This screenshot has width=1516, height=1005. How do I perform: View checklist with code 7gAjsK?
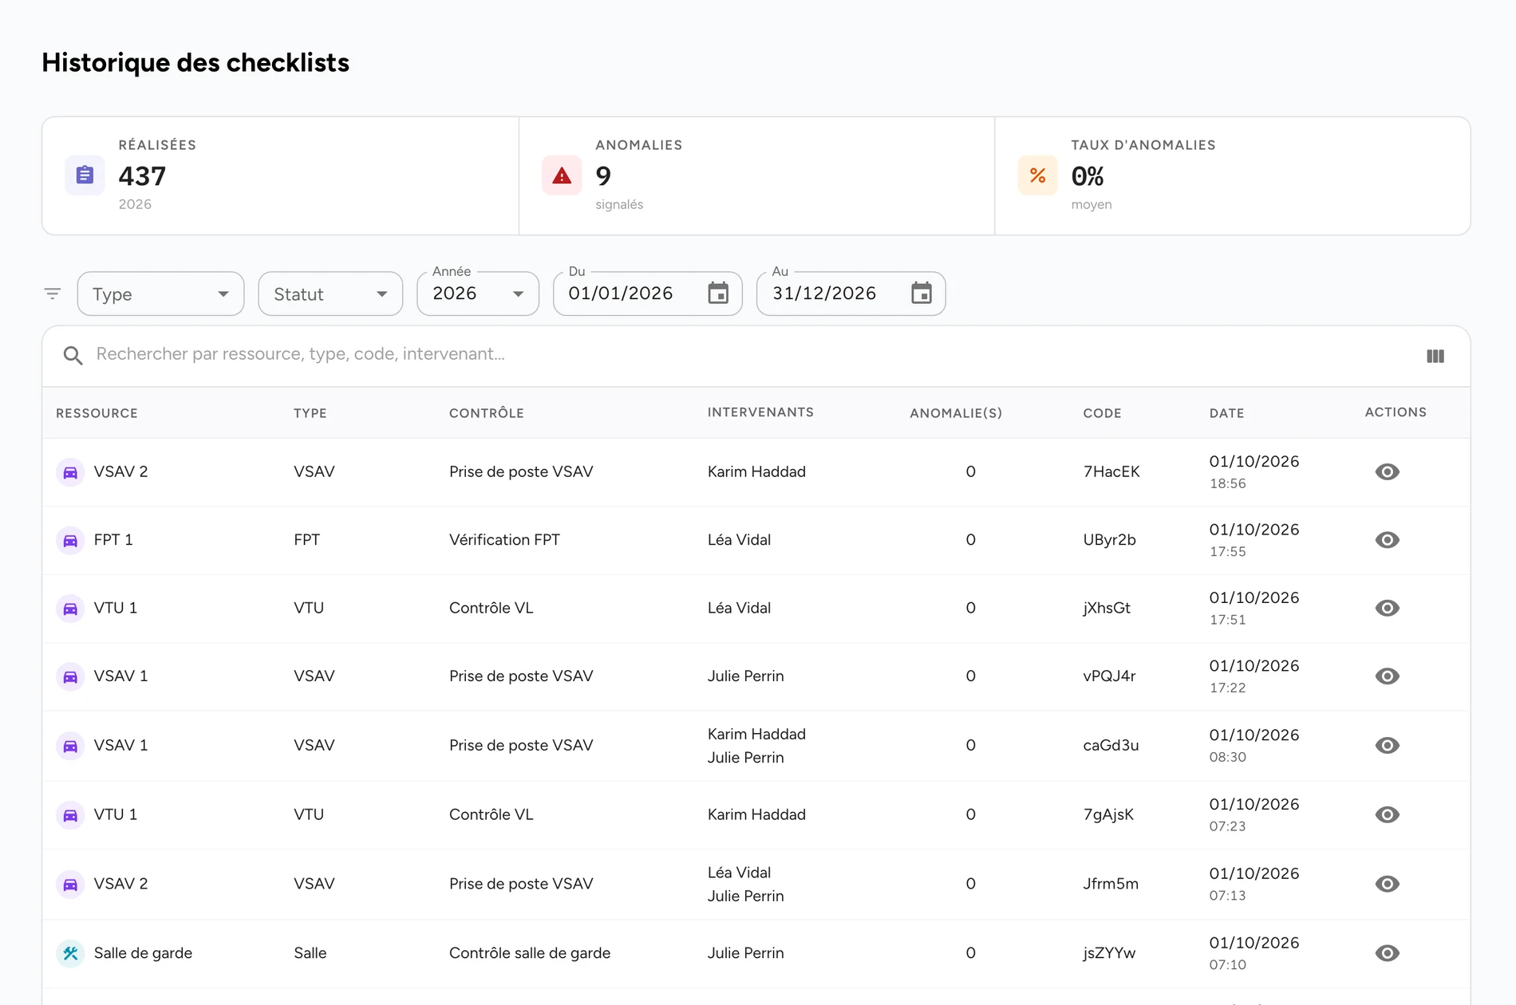(x=1388, y=814)
